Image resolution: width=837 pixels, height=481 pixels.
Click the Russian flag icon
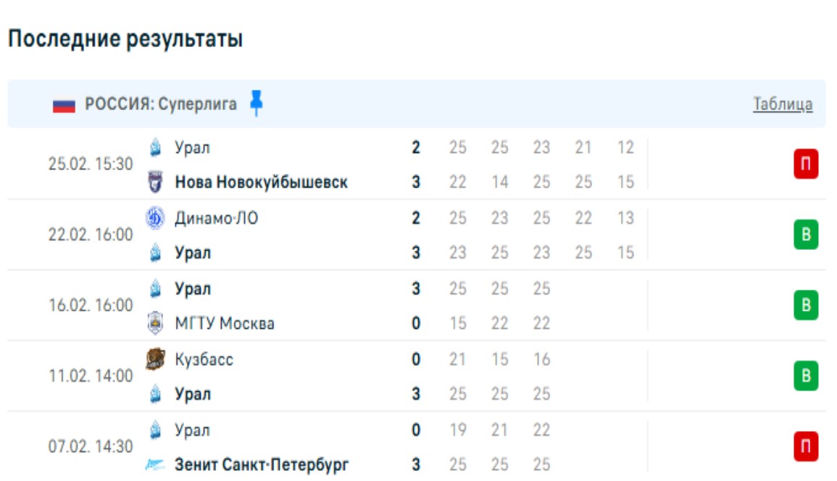(64, 105)
